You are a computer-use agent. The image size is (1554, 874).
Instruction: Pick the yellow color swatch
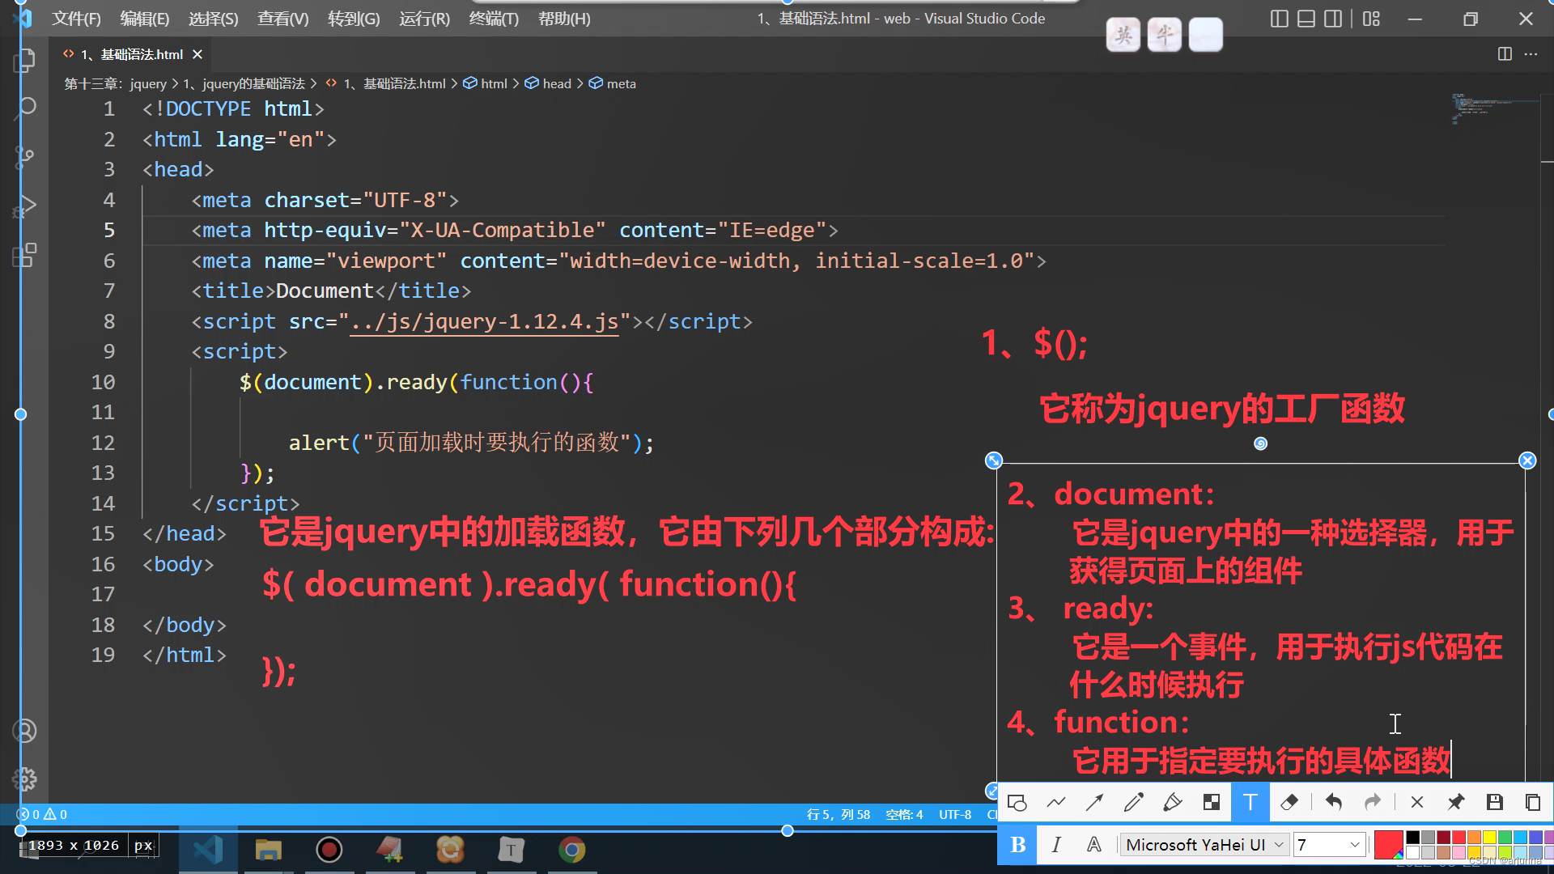1489,838
